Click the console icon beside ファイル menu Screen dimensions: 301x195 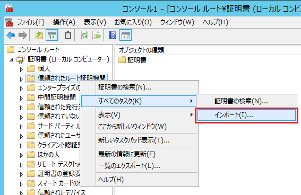[9, 22]
